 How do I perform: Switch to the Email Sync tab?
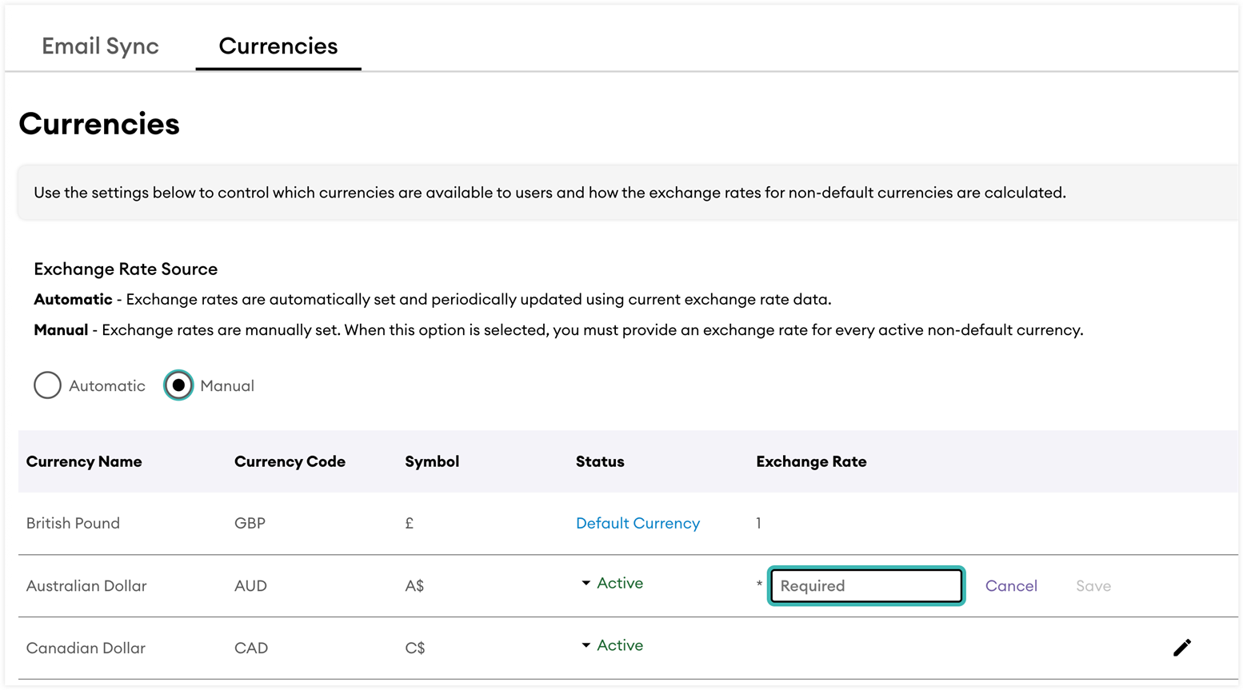pos(100,46)
